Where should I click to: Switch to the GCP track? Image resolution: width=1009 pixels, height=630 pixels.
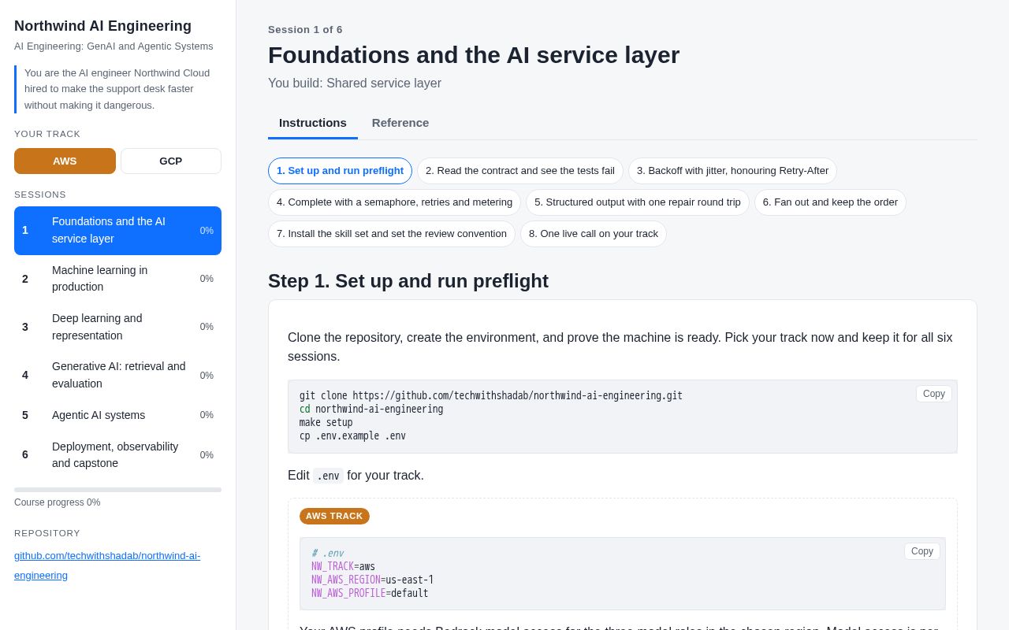pyautogui.click(x=170, y=161)
